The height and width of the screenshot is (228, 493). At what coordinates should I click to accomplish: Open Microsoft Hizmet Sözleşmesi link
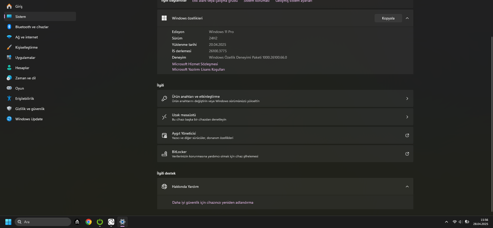point(195,64)
